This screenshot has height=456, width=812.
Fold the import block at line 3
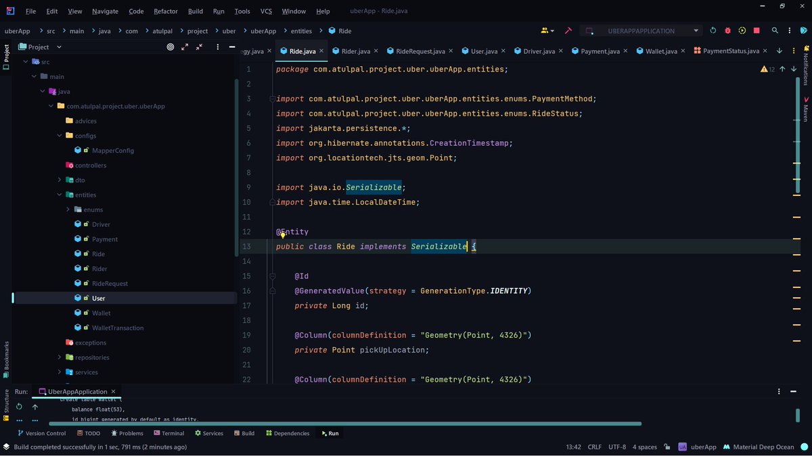(272, 99)
